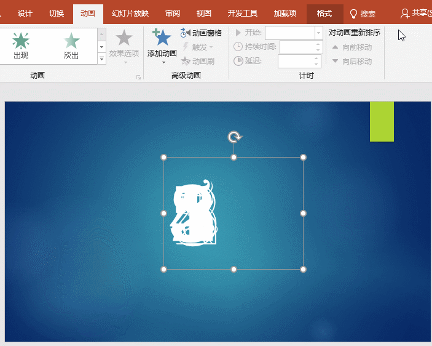Image resolution: width=432 pixels, height=346 pixels.
Task: Expand the full animation gallery
Action: tap(101, 58)
